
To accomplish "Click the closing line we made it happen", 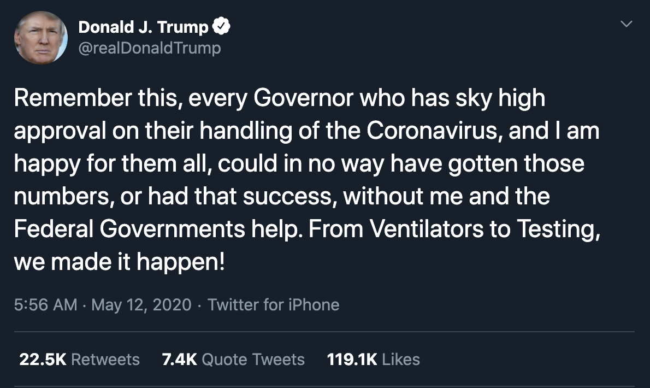I will click(x=120, y=262).
